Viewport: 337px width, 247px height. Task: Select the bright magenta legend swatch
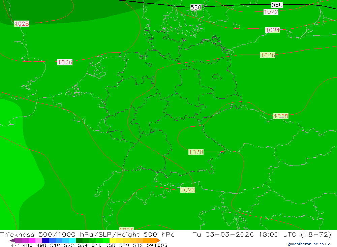click(32, 240)
